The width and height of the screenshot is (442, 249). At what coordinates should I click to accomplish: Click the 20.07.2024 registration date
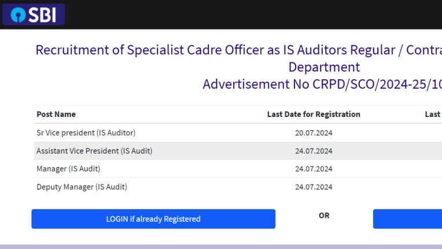pos(314,133)
